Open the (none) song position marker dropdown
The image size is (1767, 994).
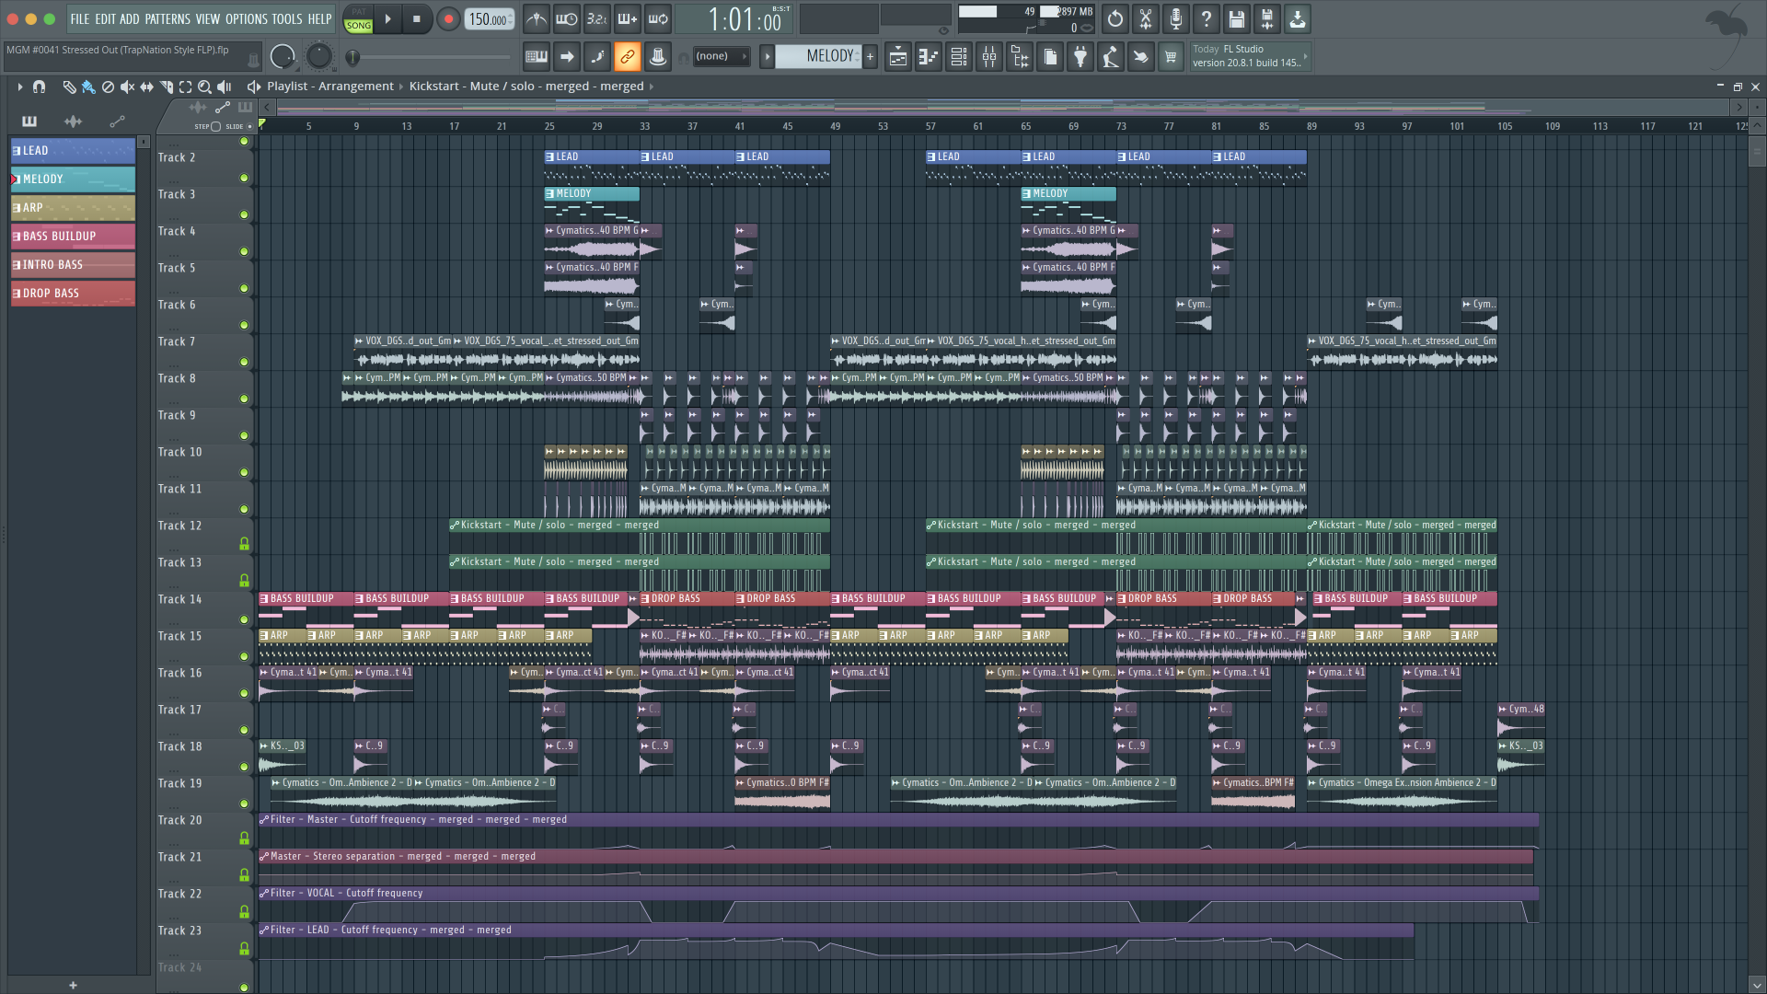pos(721,57)
